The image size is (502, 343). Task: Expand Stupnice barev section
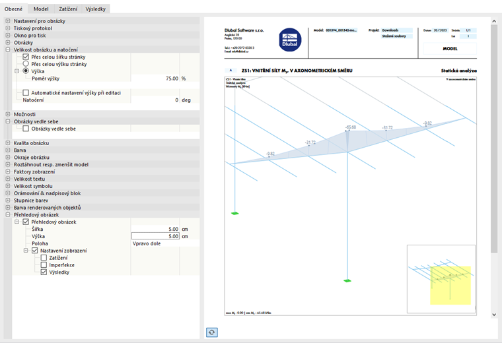click(8, 201)
